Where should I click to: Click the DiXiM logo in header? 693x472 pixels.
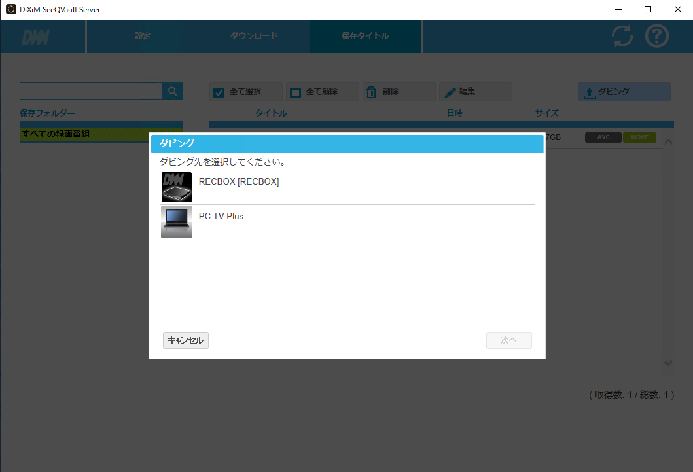click(x=35, y=37)
